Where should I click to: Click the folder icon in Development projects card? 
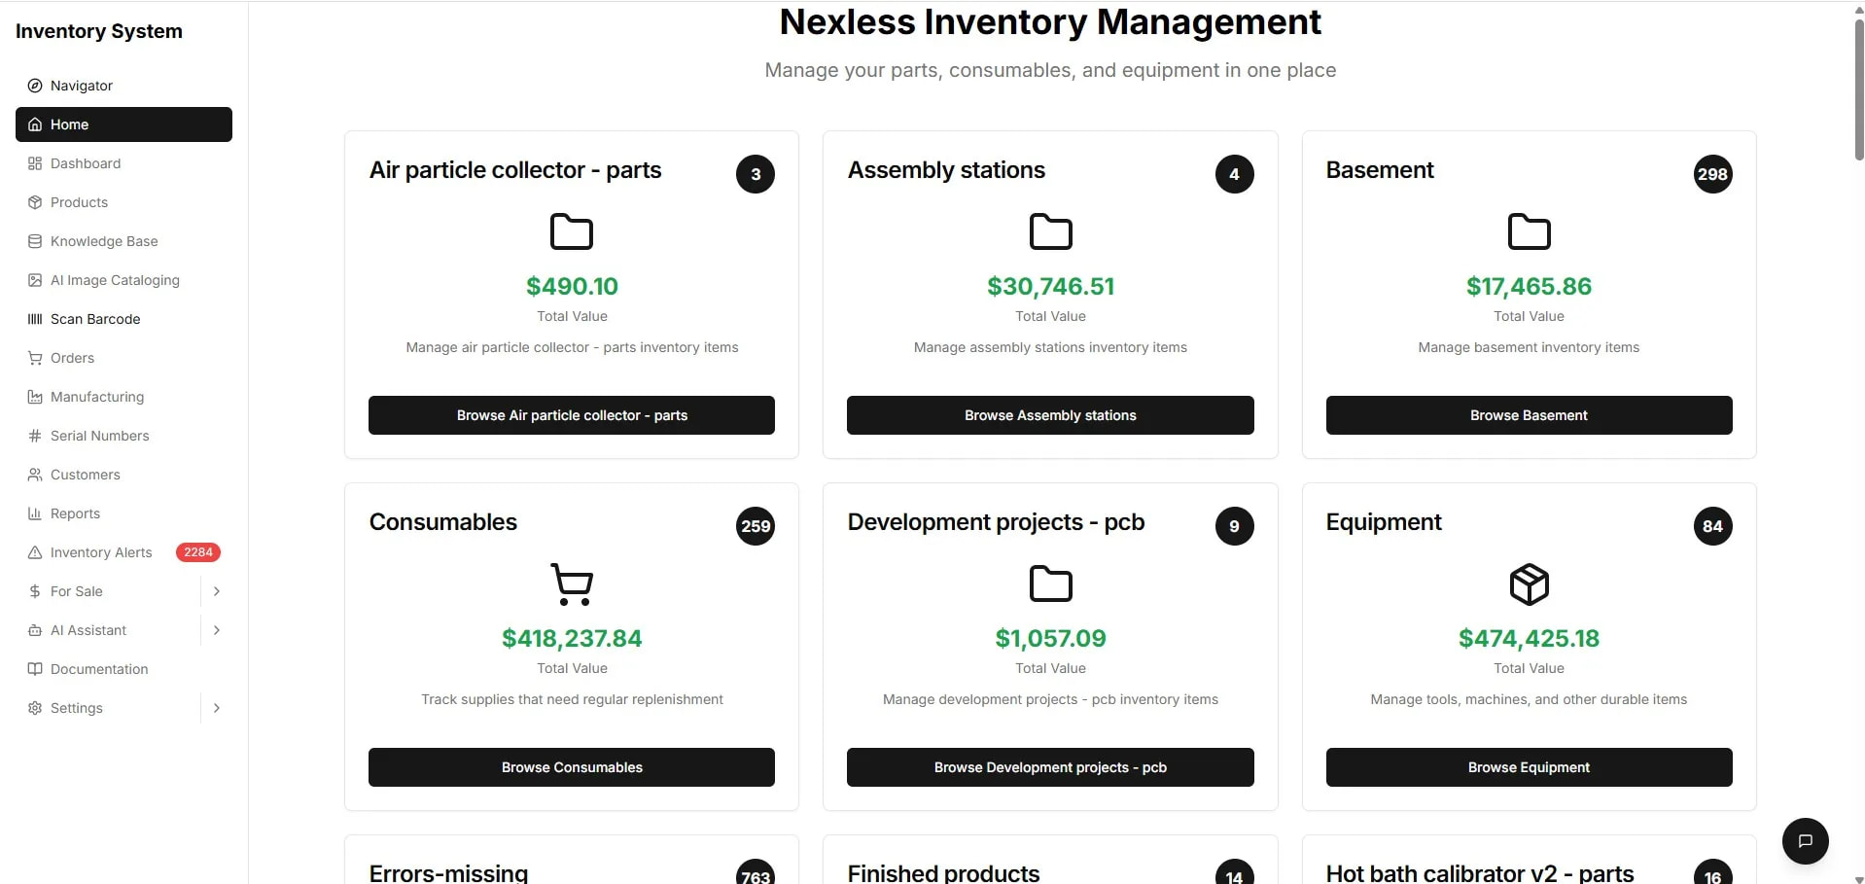click(x=1050, y=583)
